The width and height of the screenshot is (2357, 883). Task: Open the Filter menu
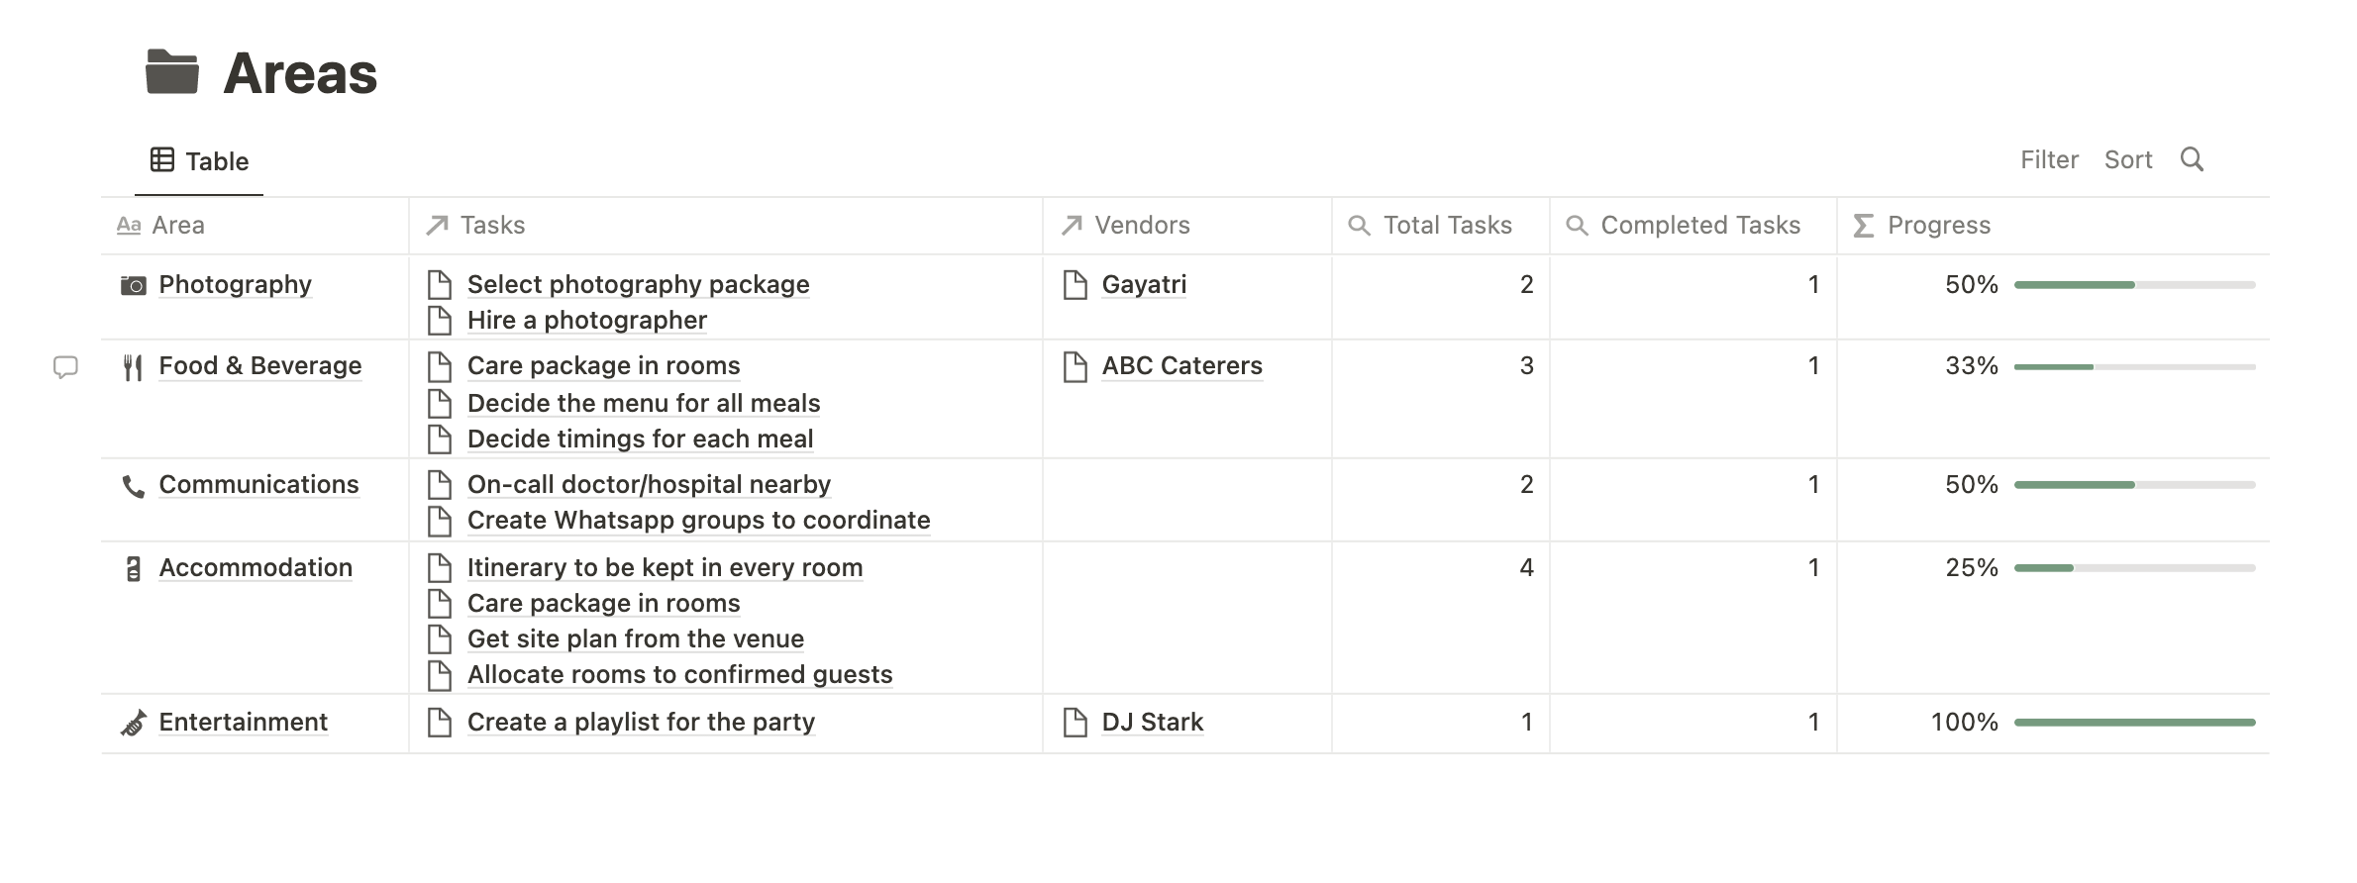[2049, 159]
